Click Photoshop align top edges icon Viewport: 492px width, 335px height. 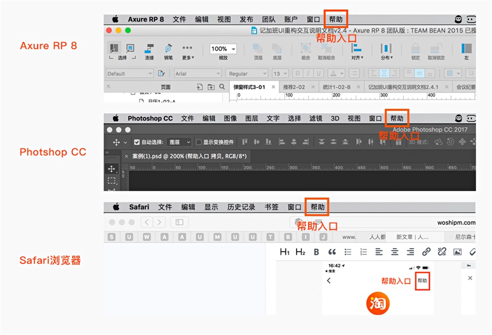point(245,142)
